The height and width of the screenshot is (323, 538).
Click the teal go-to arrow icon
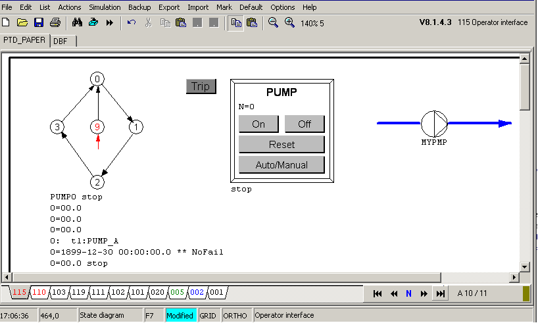pyautogui.click(x=93, y=22)
